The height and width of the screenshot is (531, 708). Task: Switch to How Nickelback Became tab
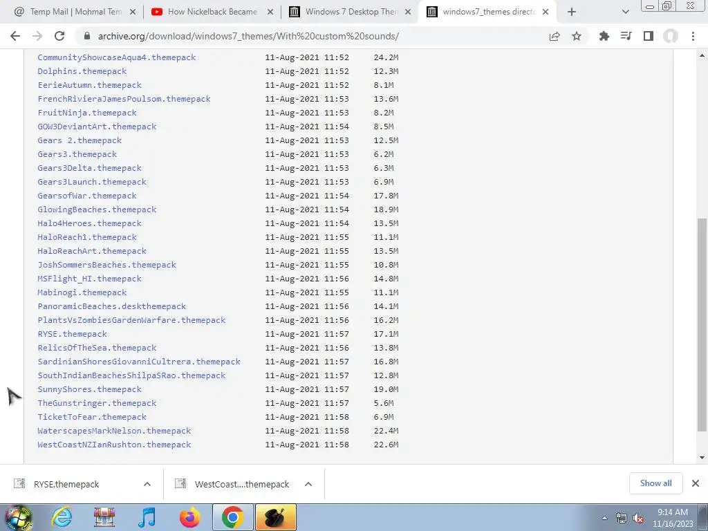[x=212, y=12]
